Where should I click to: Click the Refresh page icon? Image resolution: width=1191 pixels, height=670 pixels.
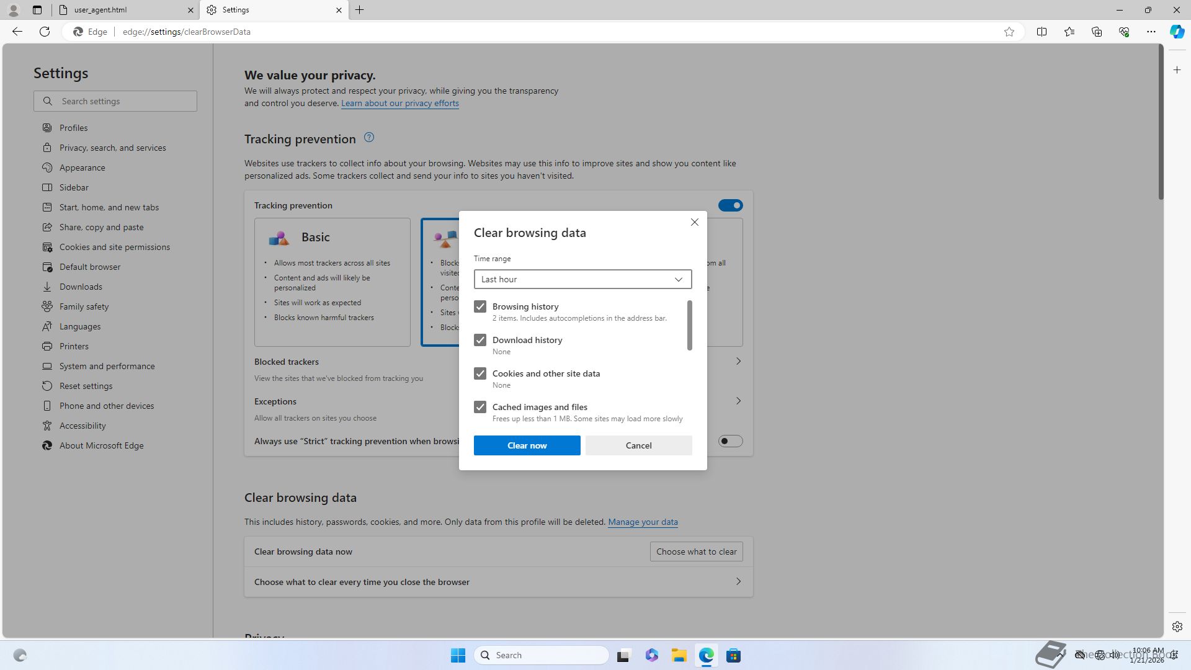pos(45,32)
